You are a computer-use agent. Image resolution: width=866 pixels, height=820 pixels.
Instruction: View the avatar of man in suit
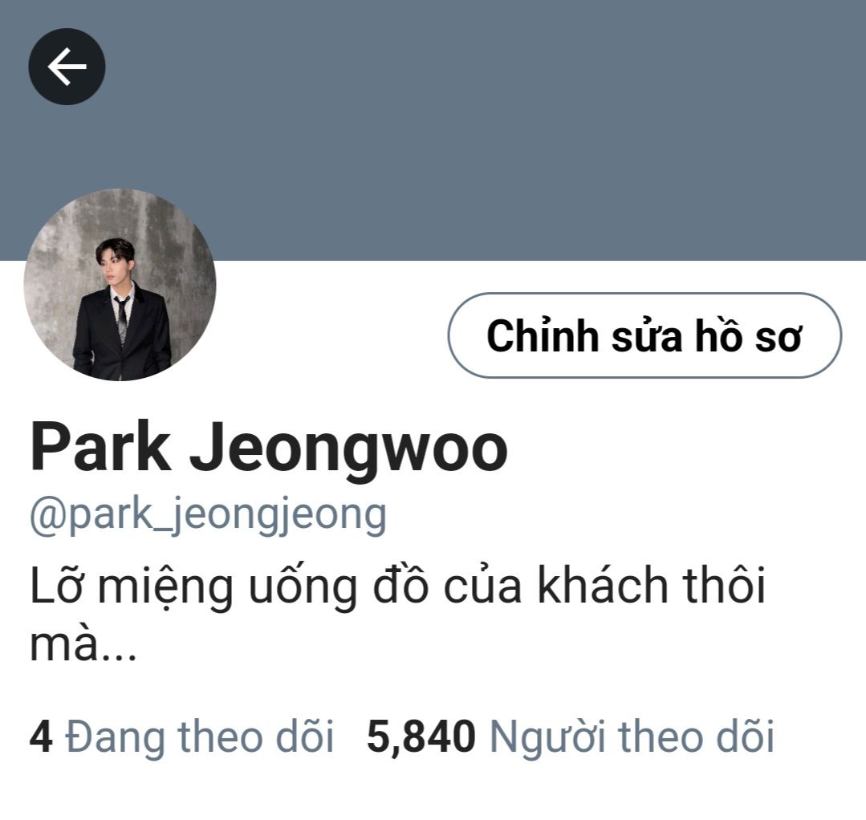120,284
